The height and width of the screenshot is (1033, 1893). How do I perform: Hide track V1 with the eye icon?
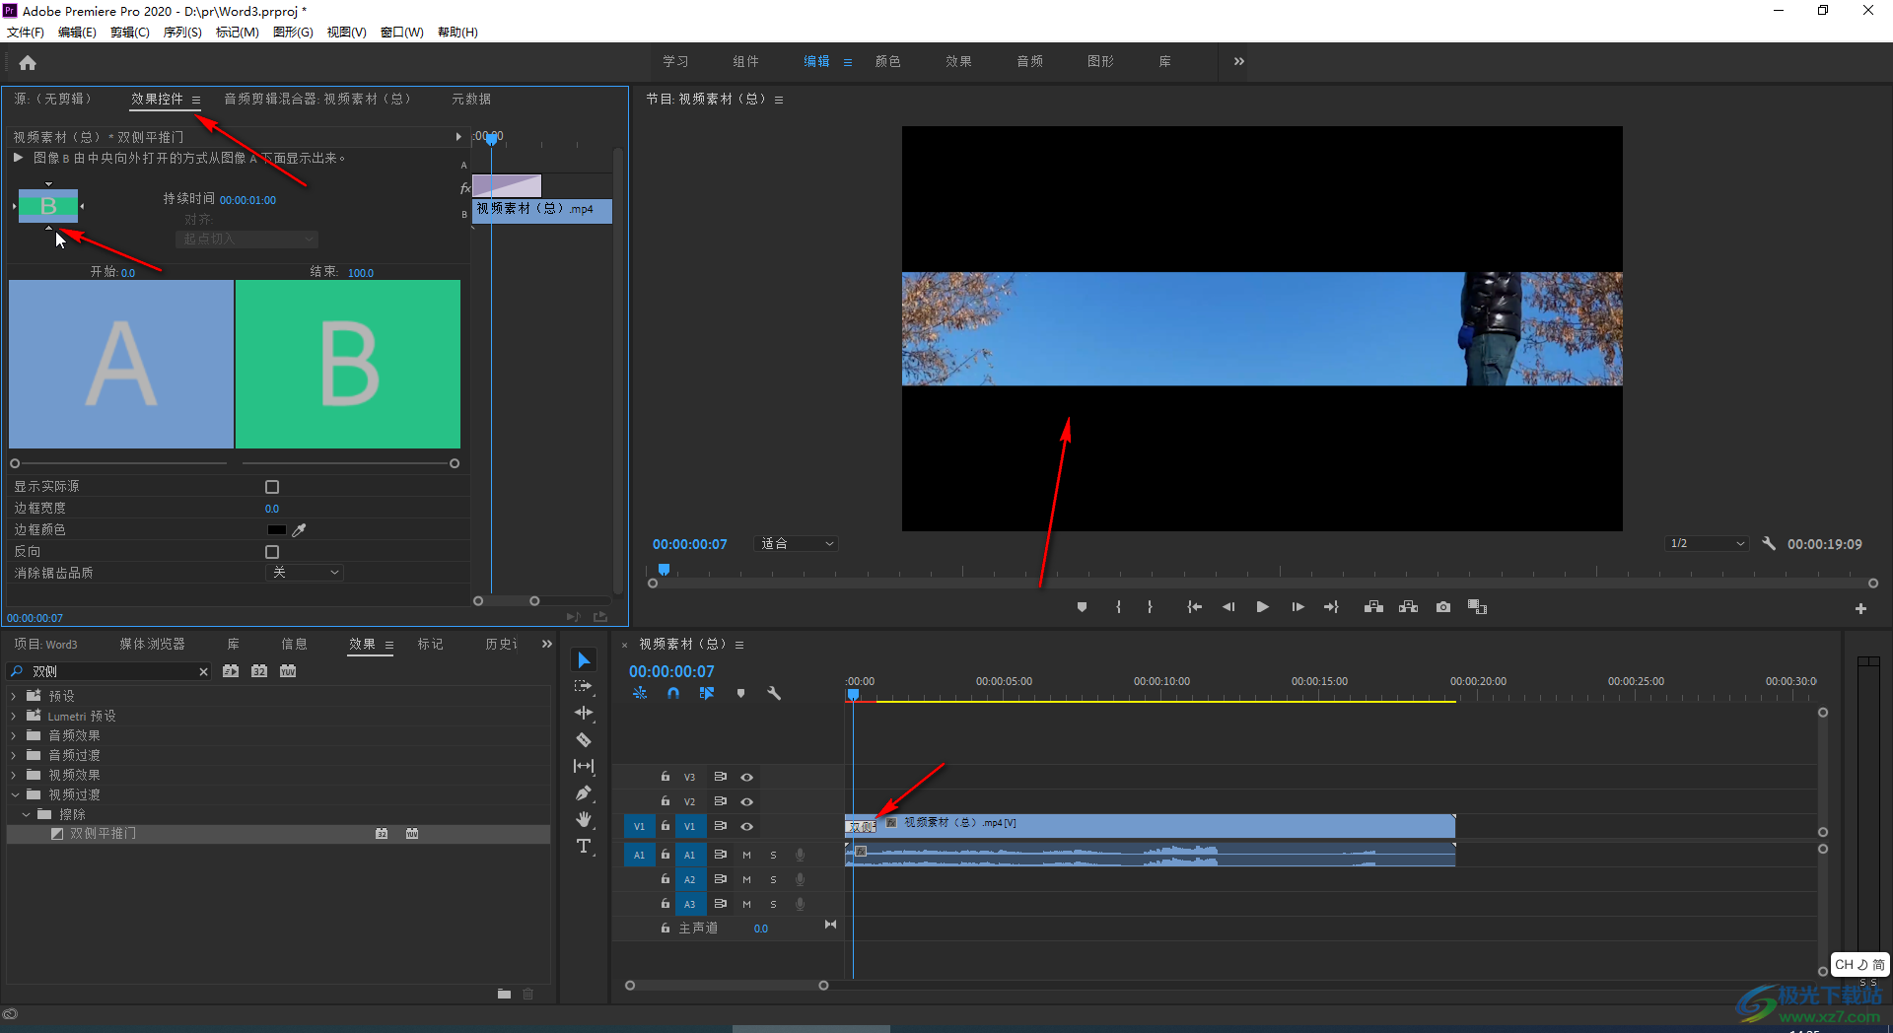[746, 826]
